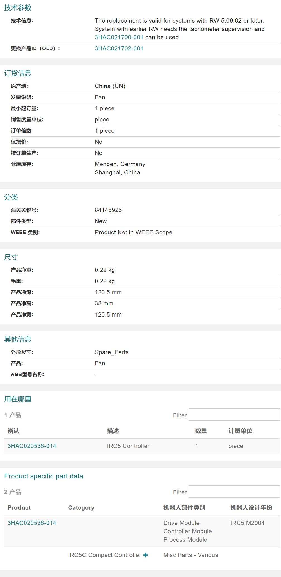281x577 pixels.
Task: Collapse the 尺寸 section heading
Action: pyautogui.click(x=11, y=257)
